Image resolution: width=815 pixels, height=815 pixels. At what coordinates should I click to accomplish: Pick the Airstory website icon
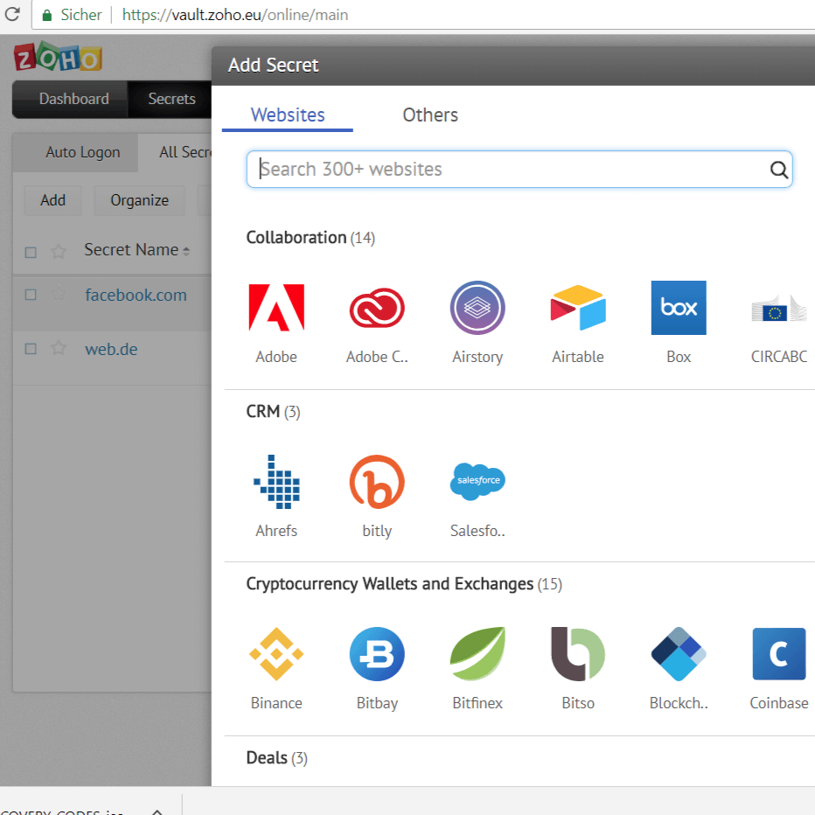pos(477,308)
